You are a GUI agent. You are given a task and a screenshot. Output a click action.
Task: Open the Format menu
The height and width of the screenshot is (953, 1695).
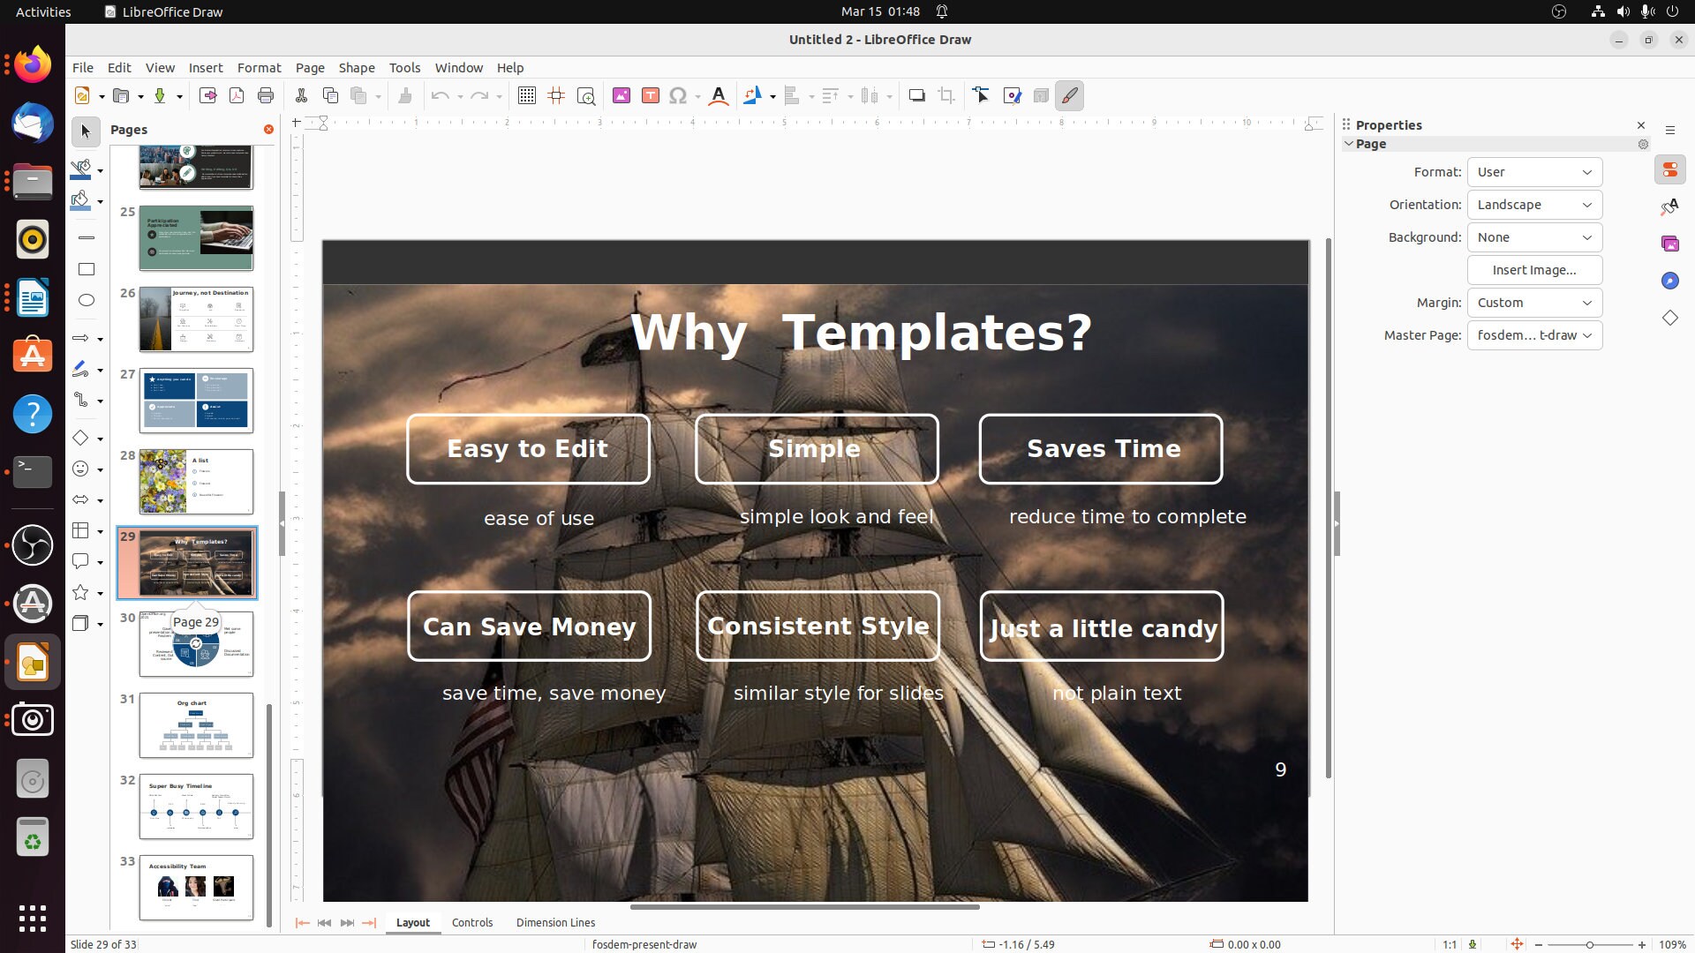click(259, 67)
